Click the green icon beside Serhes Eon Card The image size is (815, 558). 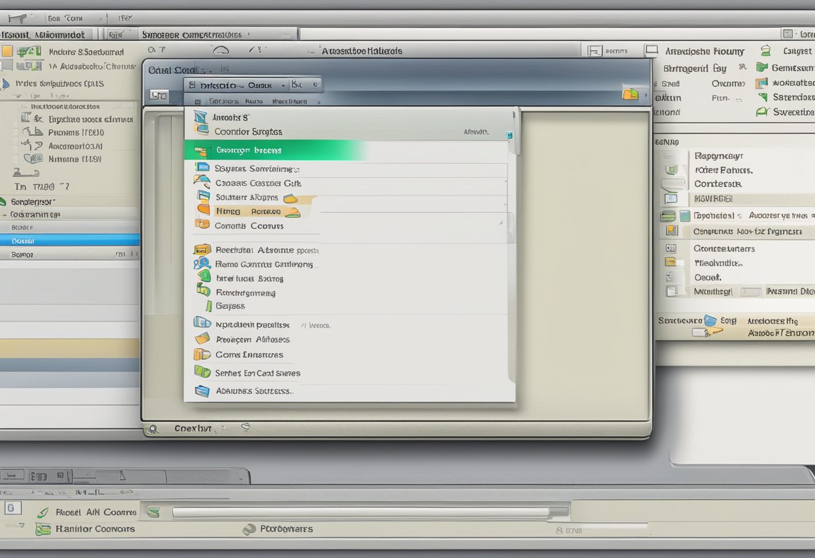(202, 372)
